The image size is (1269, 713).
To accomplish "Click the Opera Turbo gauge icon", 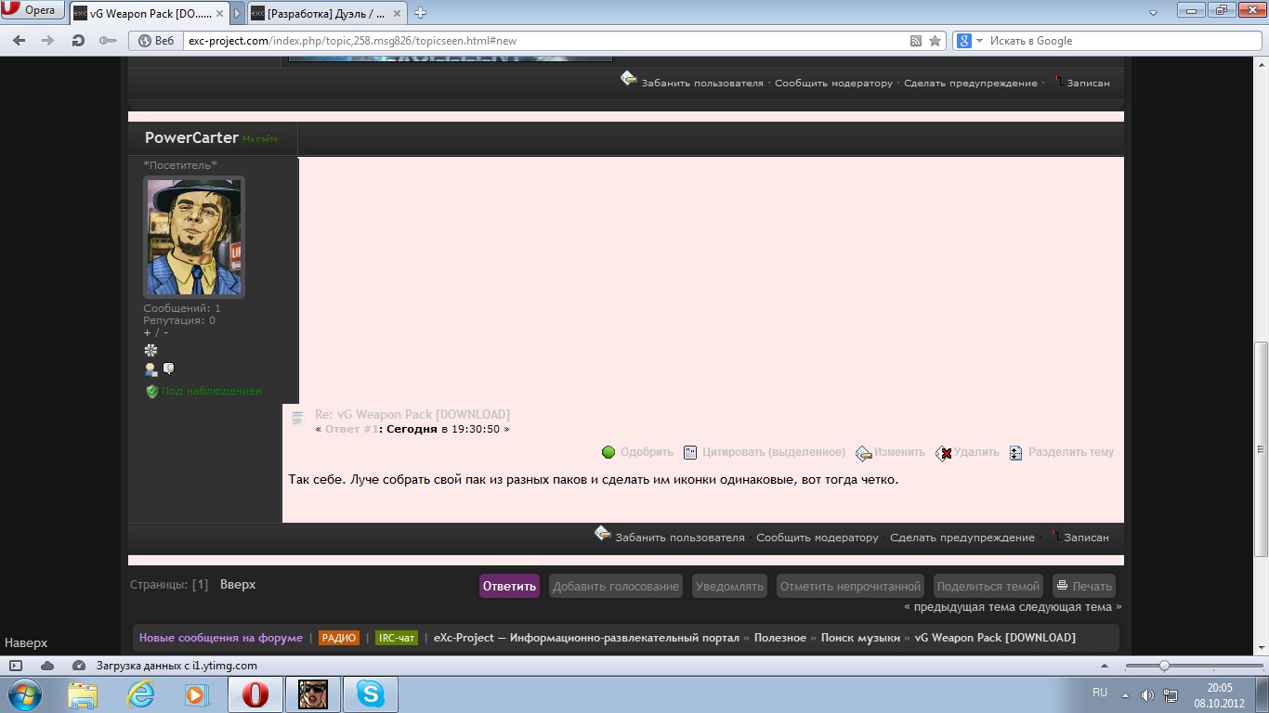I will tap(79, 666).
